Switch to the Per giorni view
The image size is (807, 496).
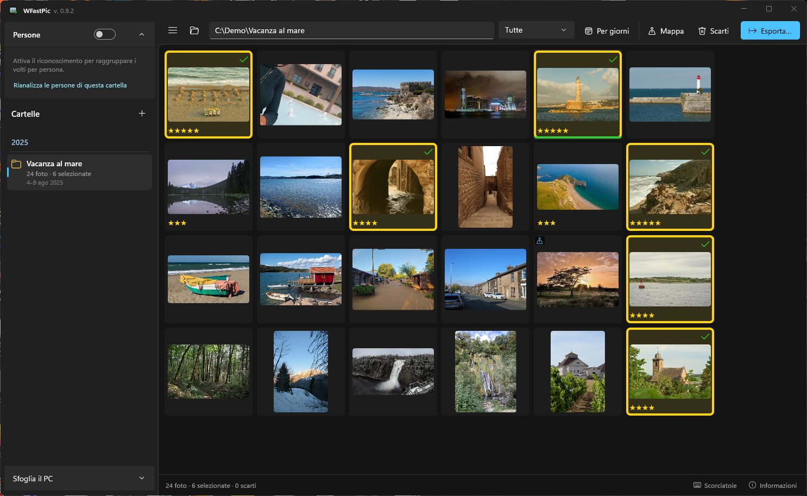click(x=607, y=31)
